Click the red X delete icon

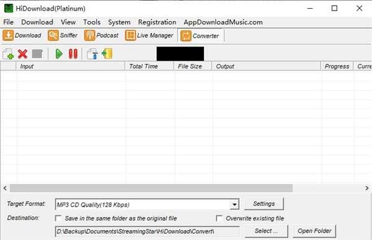click(x=22, y=54)
